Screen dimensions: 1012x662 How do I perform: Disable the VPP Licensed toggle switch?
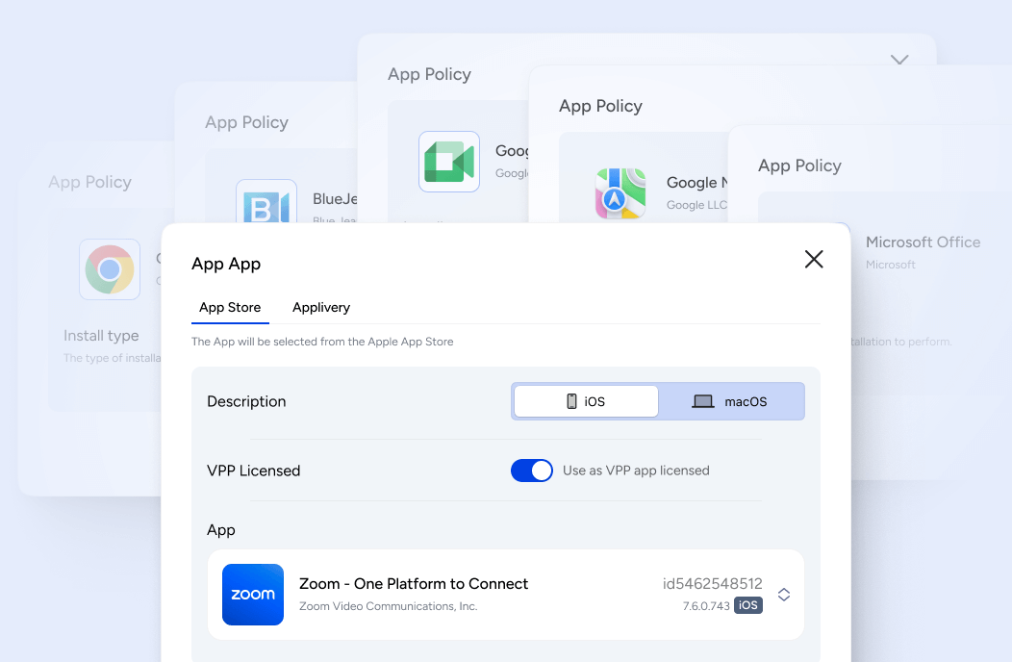coord(532,471)
